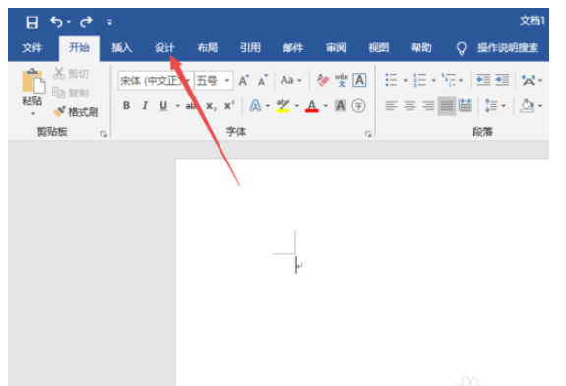Open text effects and typography
Image resolution: width=566 pixels, height=386 pixels.
(x=255, y=105)
